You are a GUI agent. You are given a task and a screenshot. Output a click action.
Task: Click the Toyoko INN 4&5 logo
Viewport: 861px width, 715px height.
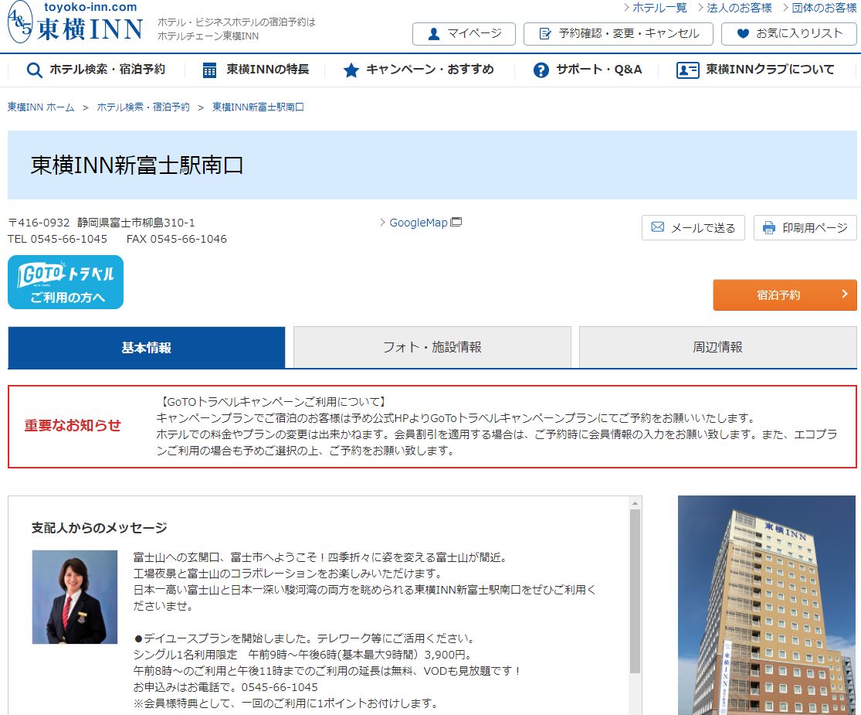[x=75, y=22]
